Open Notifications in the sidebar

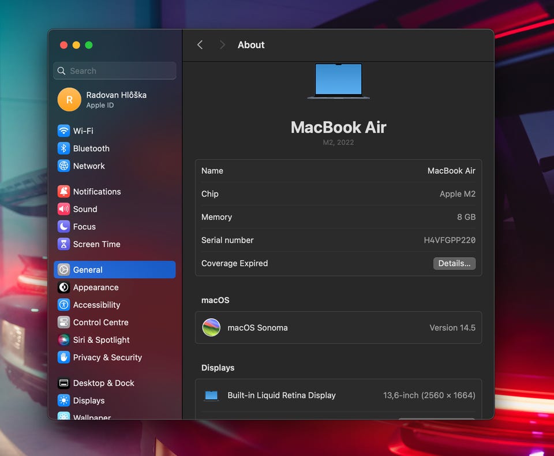[x=97, y=192]
